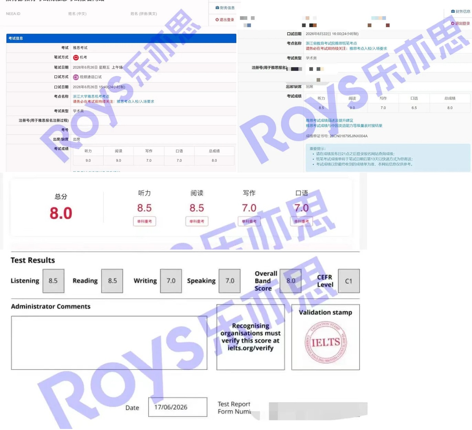This screenshot has height=430, width=472.
Task: Click the CEFR Level C1 box
Action: (x=349, y=281)
